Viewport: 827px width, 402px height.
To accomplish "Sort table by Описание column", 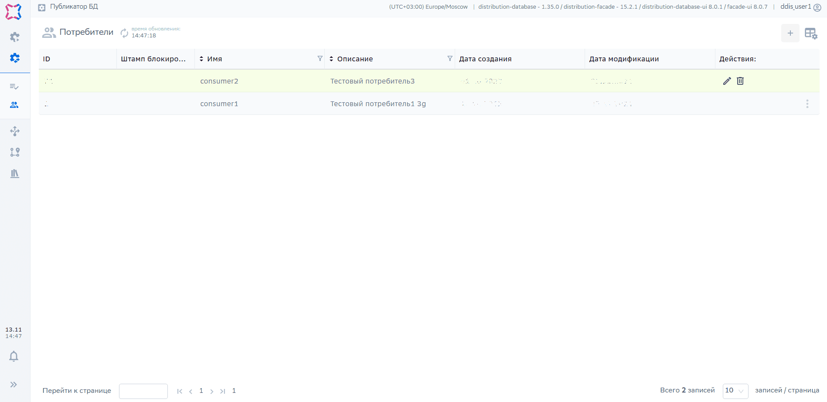I will pyautogui.click(x=331, y=59).
